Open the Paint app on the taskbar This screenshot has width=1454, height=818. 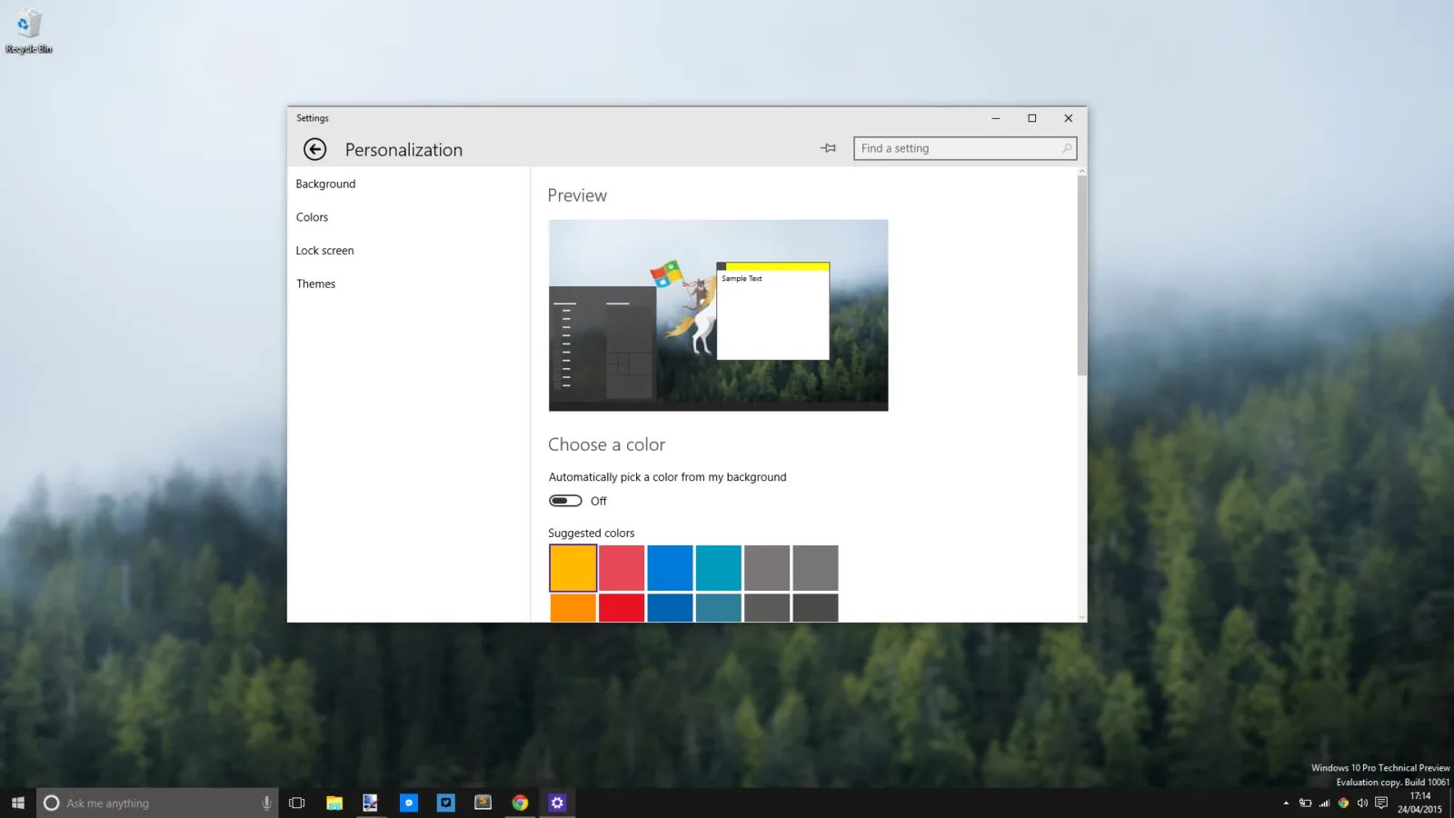click(371, 803)
